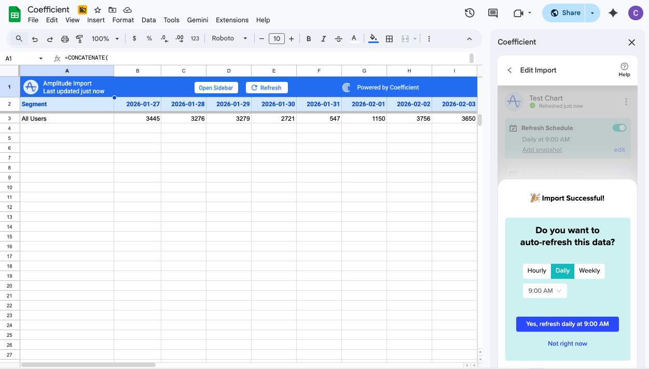The height and width of the screenshot is (369, 649).
Task: Open the Data menu
Action: click(x=148, y=20)
